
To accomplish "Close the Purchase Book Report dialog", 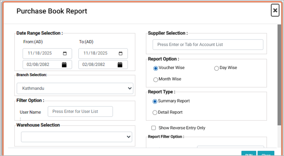I will tap(275, 11).
